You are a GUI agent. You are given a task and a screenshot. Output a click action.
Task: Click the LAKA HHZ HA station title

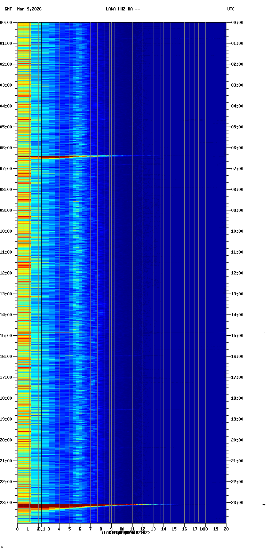(122, 9)
